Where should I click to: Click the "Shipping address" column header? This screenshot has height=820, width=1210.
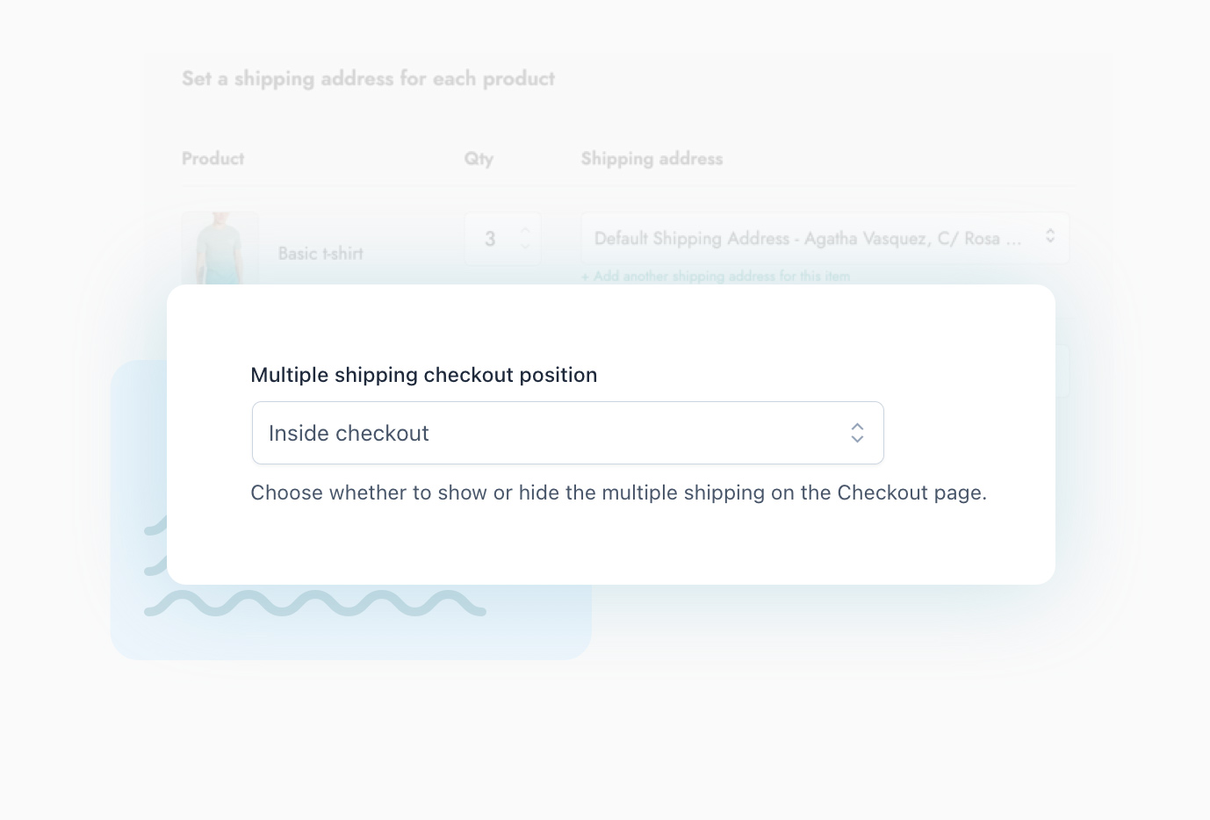point(652,159)
